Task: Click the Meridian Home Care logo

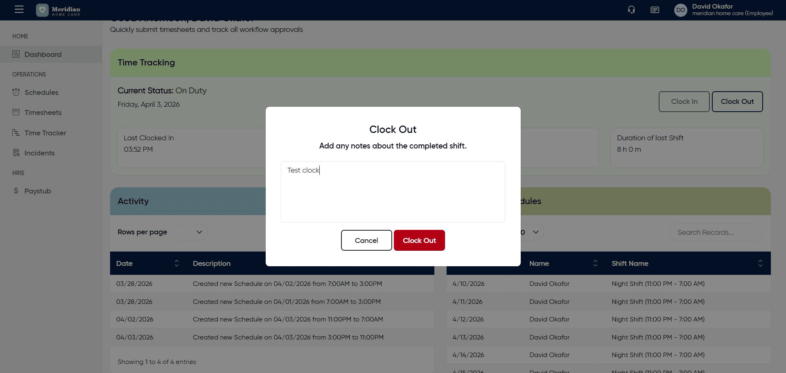Action: (x=58, y=10)
